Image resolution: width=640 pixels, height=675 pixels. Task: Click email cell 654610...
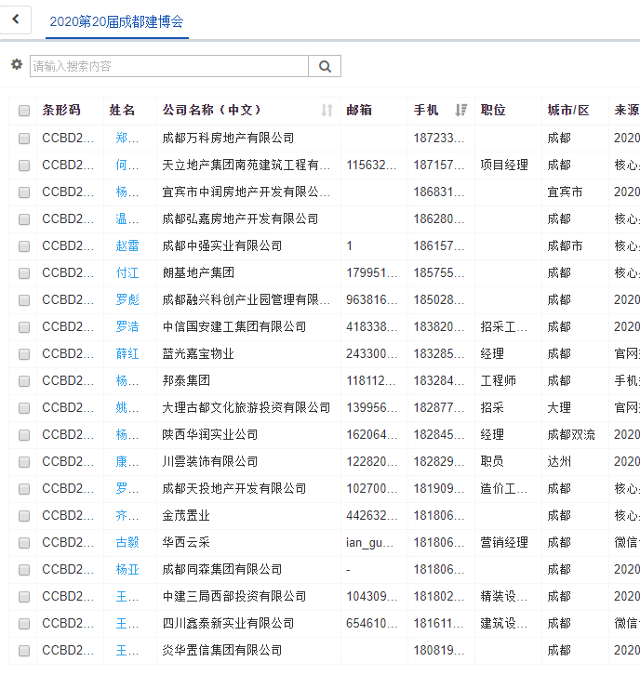point(372,623)
